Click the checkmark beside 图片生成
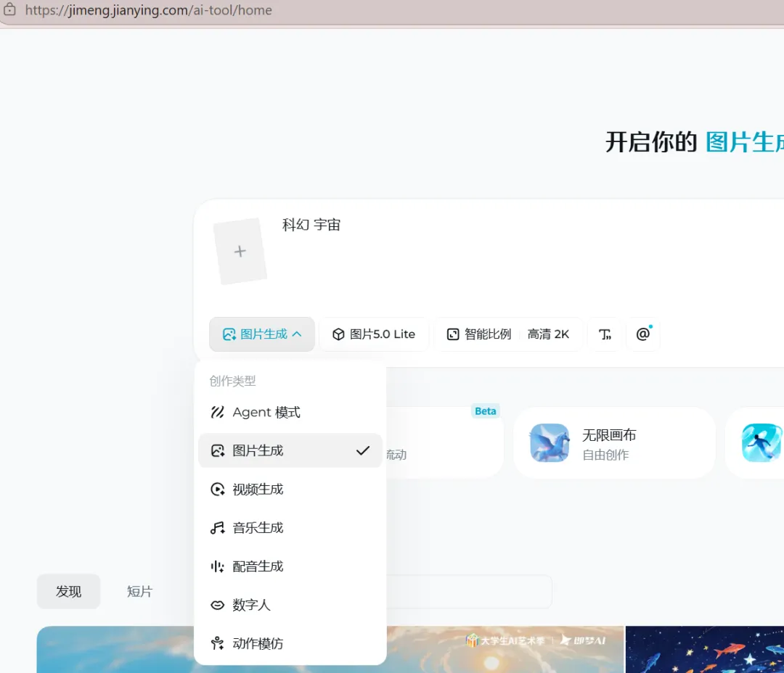This screenshot has width=784, height=673. pos(362,450)
